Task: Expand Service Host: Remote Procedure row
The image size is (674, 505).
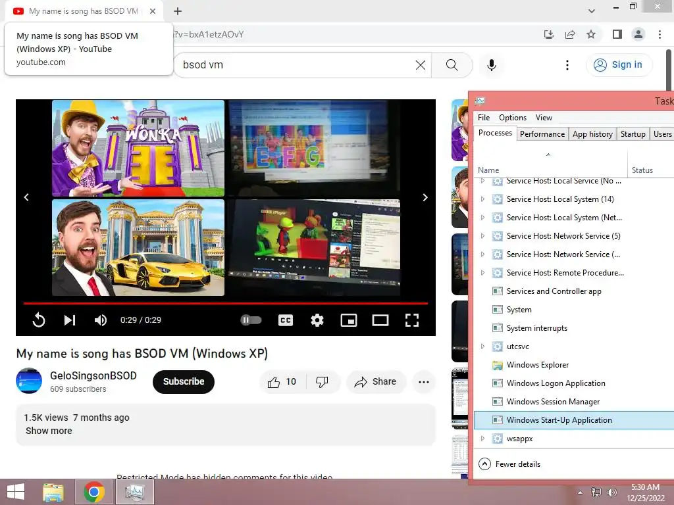Action: pos(482,273)
